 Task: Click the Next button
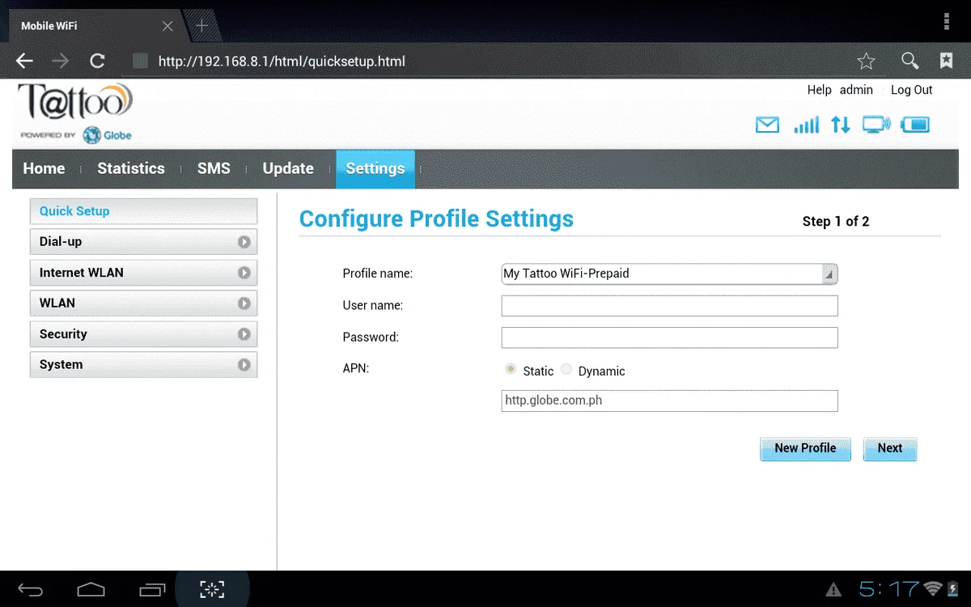(890, 448)
